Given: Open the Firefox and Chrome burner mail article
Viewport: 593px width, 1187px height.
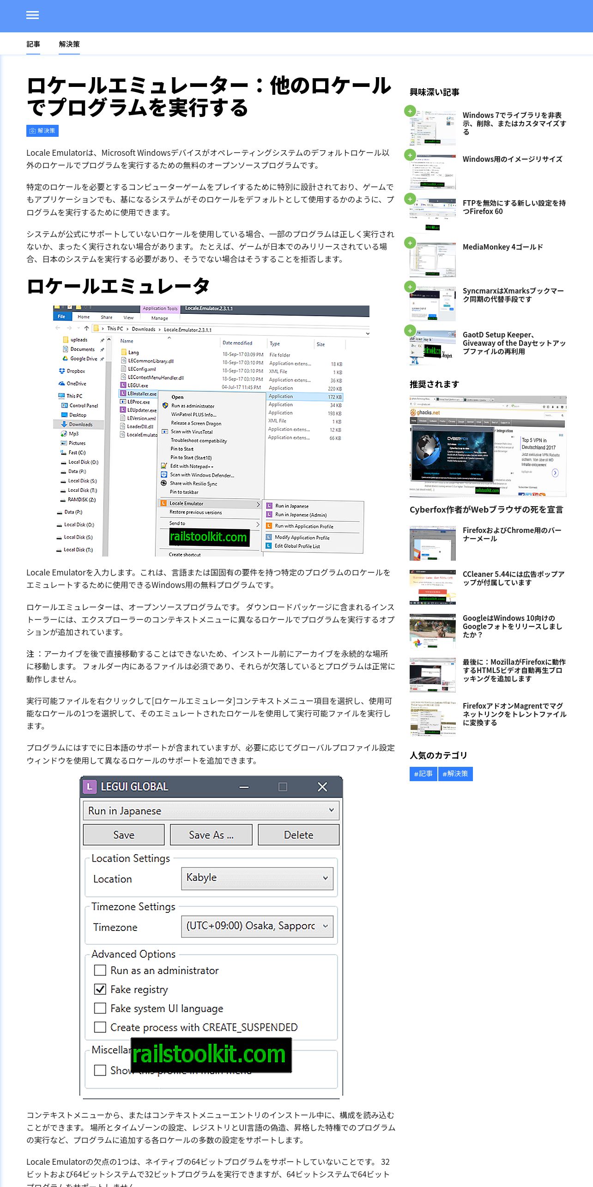Looking at the screenshot, I should (x=512, y=534).
